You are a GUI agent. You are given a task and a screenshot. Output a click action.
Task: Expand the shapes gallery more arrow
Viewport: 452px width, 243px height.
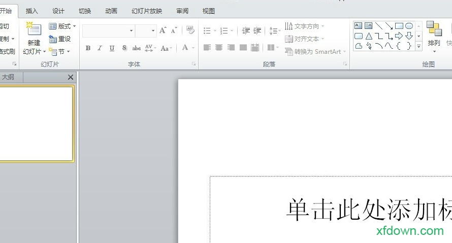[x=419, y=46]
